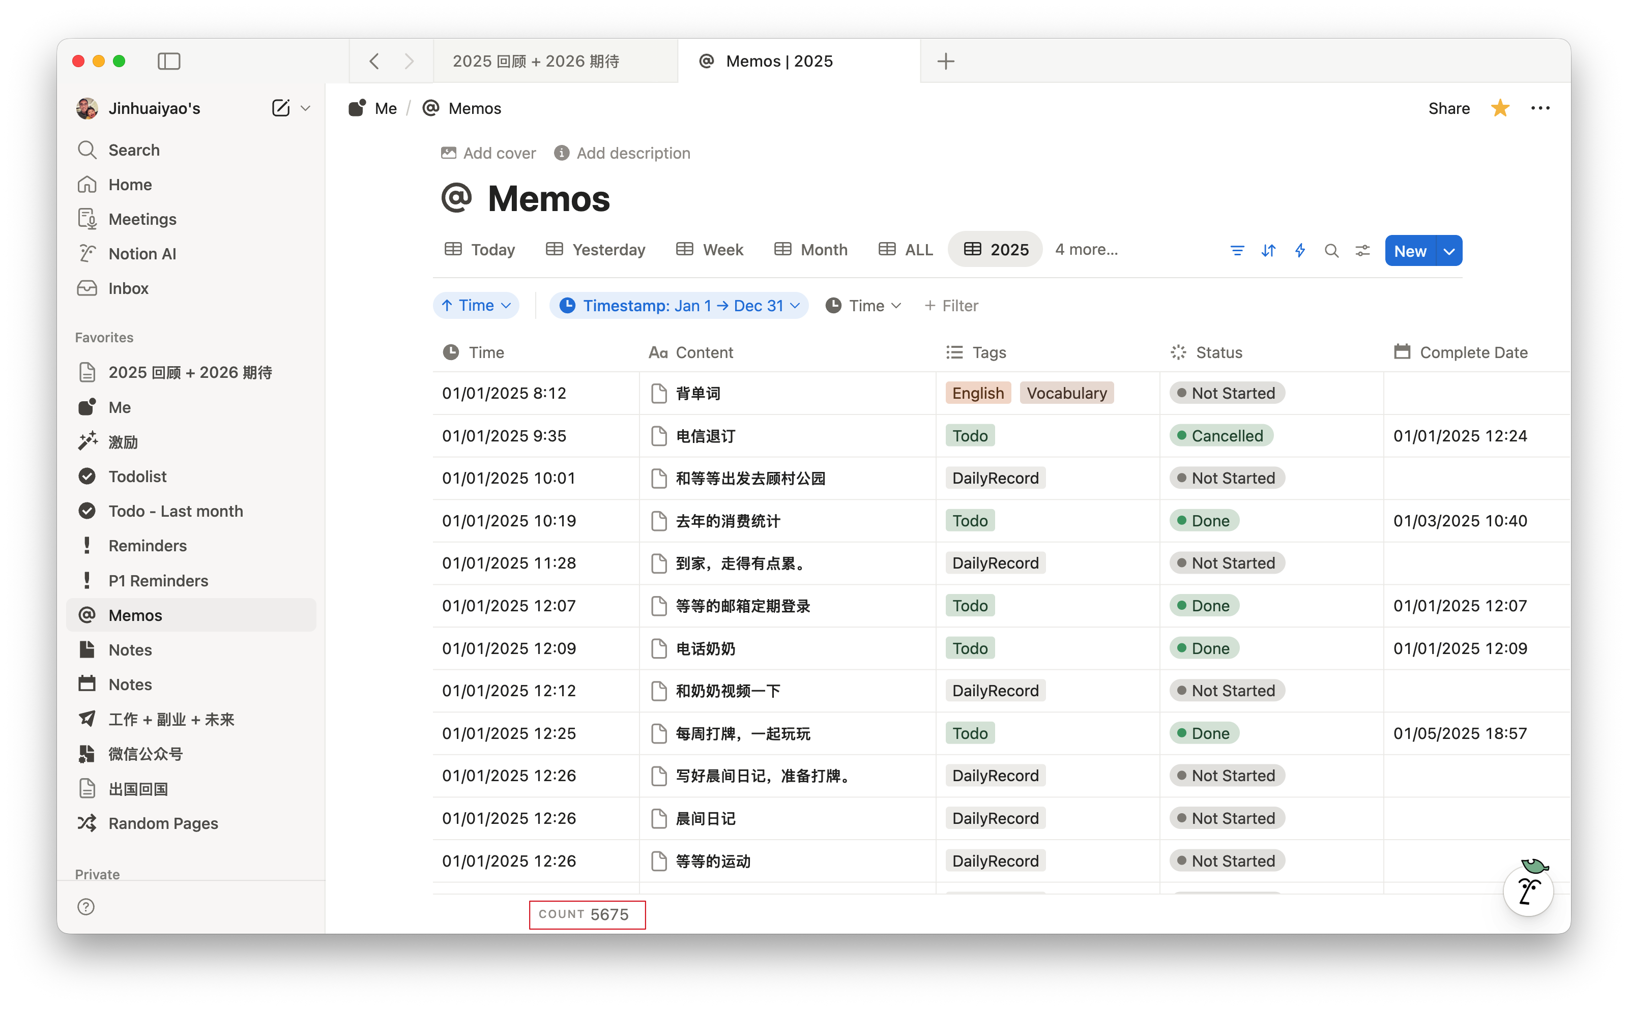
Task: Click the compose new page icon
Action: point(280,108)
